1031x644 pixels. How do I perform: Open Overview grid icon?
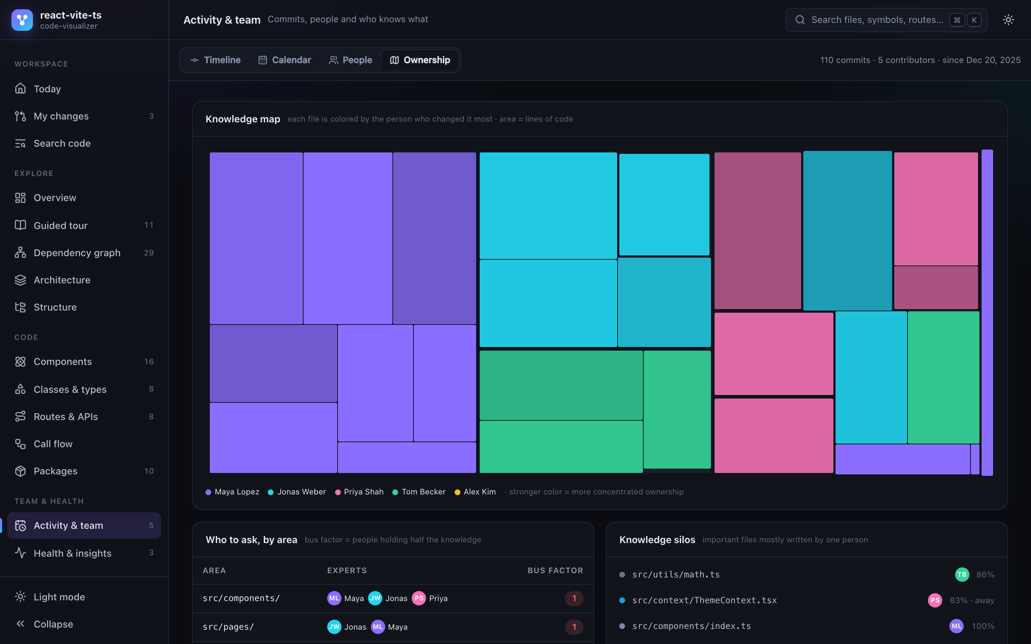pyautogui.click(x=20, y=197)
